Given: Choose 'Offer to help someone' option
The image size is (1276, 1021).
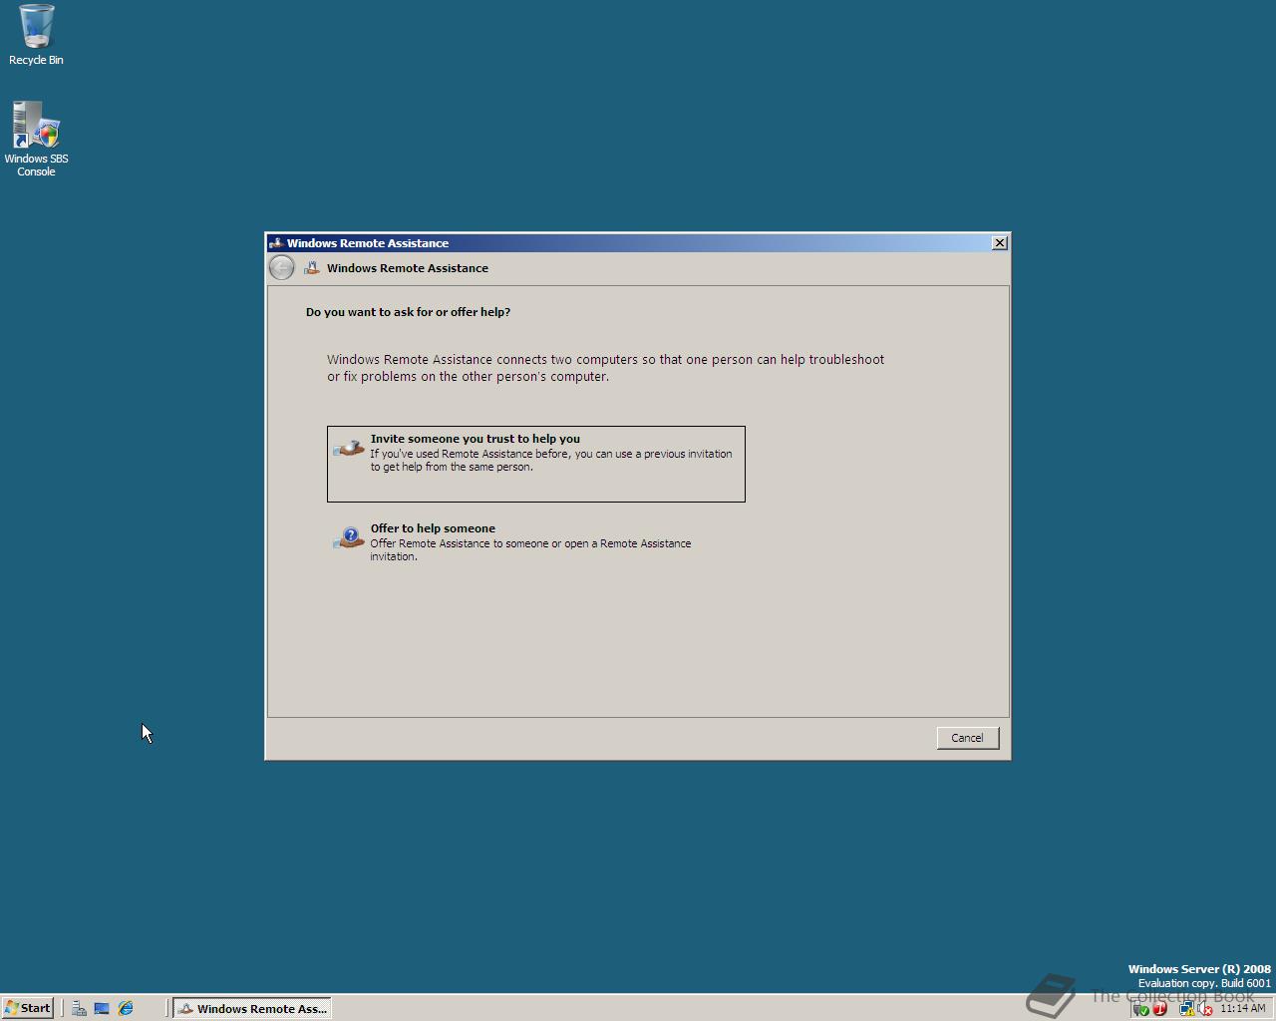Looking at the screenshot, I should [535, 542].
